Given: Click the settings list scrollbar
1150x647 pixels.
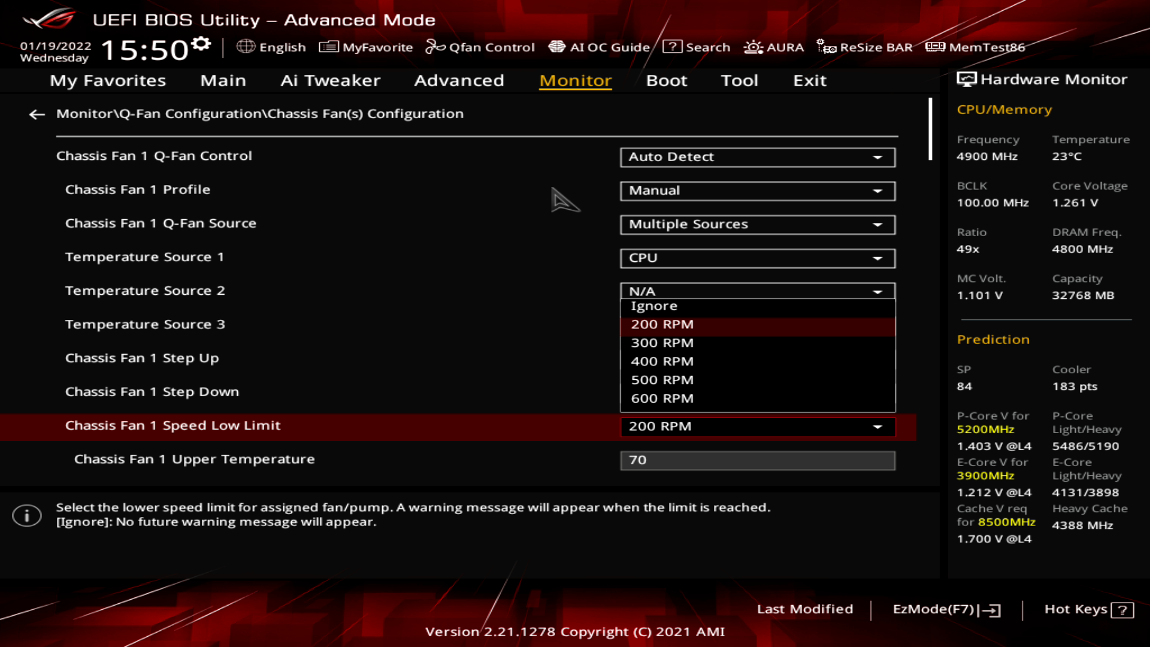Looking at the screenshot, I should point(930,129).
